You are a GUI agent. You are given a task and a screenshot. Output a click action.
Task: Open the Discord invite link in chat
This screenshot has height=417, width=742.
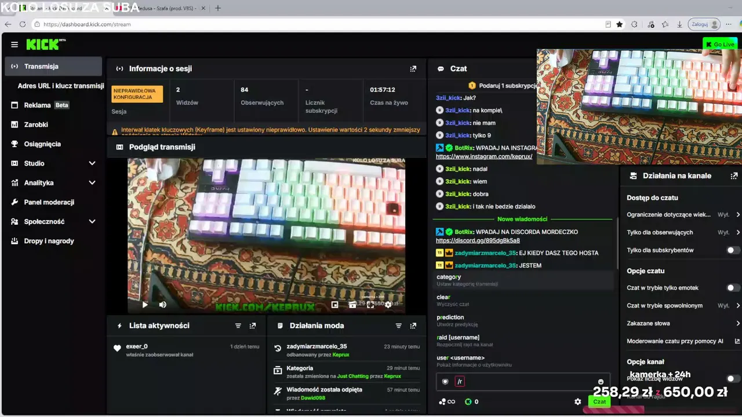coord(478,240)
